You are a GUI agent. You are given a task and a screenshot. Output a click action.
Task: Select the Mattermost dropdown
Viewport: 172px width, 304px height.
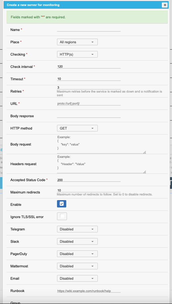pyautogui.click(x=77, y=266)
